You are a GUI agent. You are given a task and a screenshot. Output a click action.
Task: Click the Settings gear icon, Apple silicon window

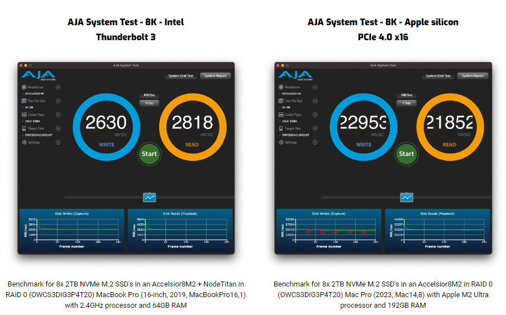tap(281, 142)
